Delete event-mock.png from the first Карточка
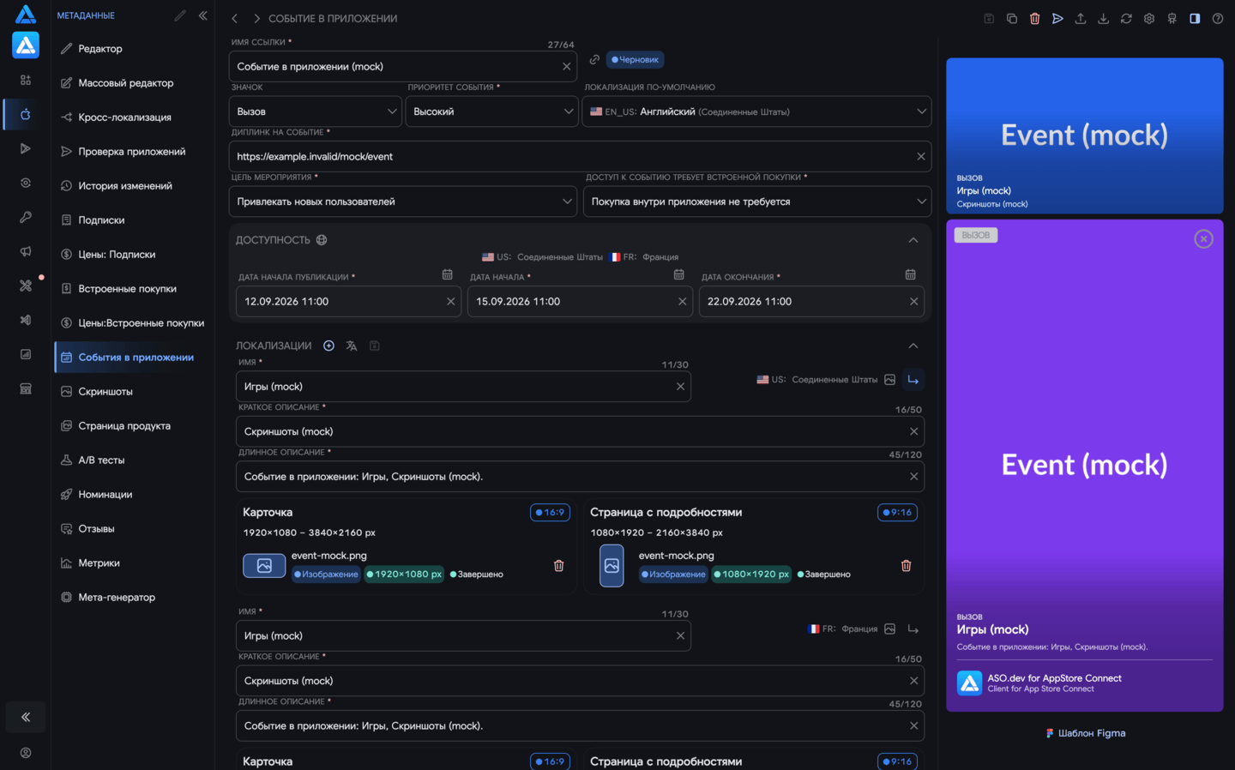Image resolution: width=1235 pixels, height=770 pixels. click(558, 566)
